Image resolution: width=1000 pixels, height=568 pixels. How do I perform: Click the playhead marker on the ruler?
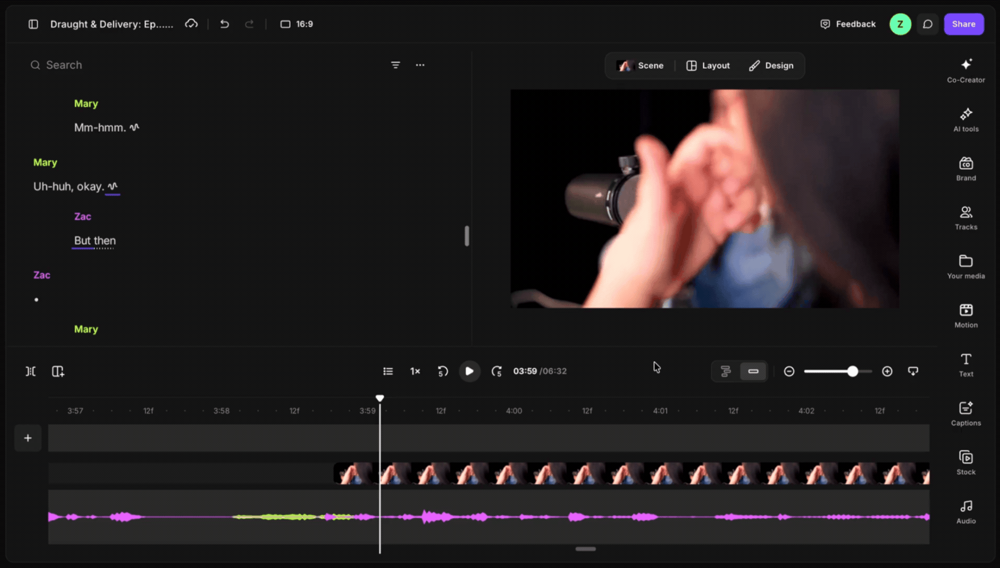380,398
